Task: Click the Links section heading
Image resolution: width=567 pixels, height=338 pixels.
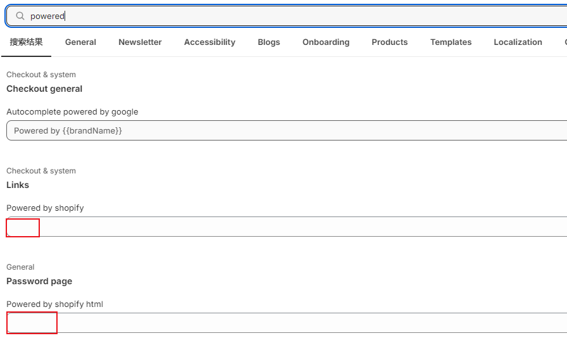Action: (18, 185)
